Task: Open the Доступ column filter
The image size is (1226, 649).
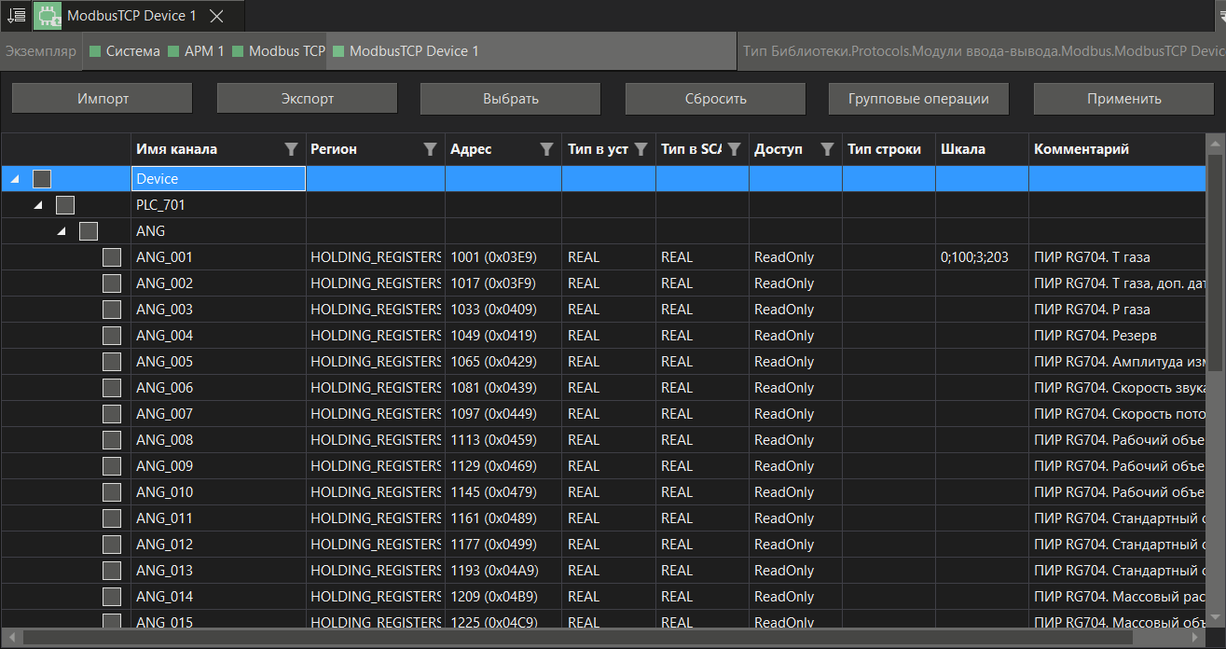Action: [827, 149]
